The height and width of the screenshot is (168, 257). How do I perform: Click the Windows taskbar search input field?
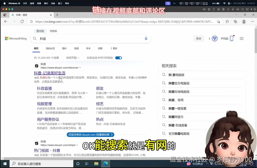click(30, 164)
